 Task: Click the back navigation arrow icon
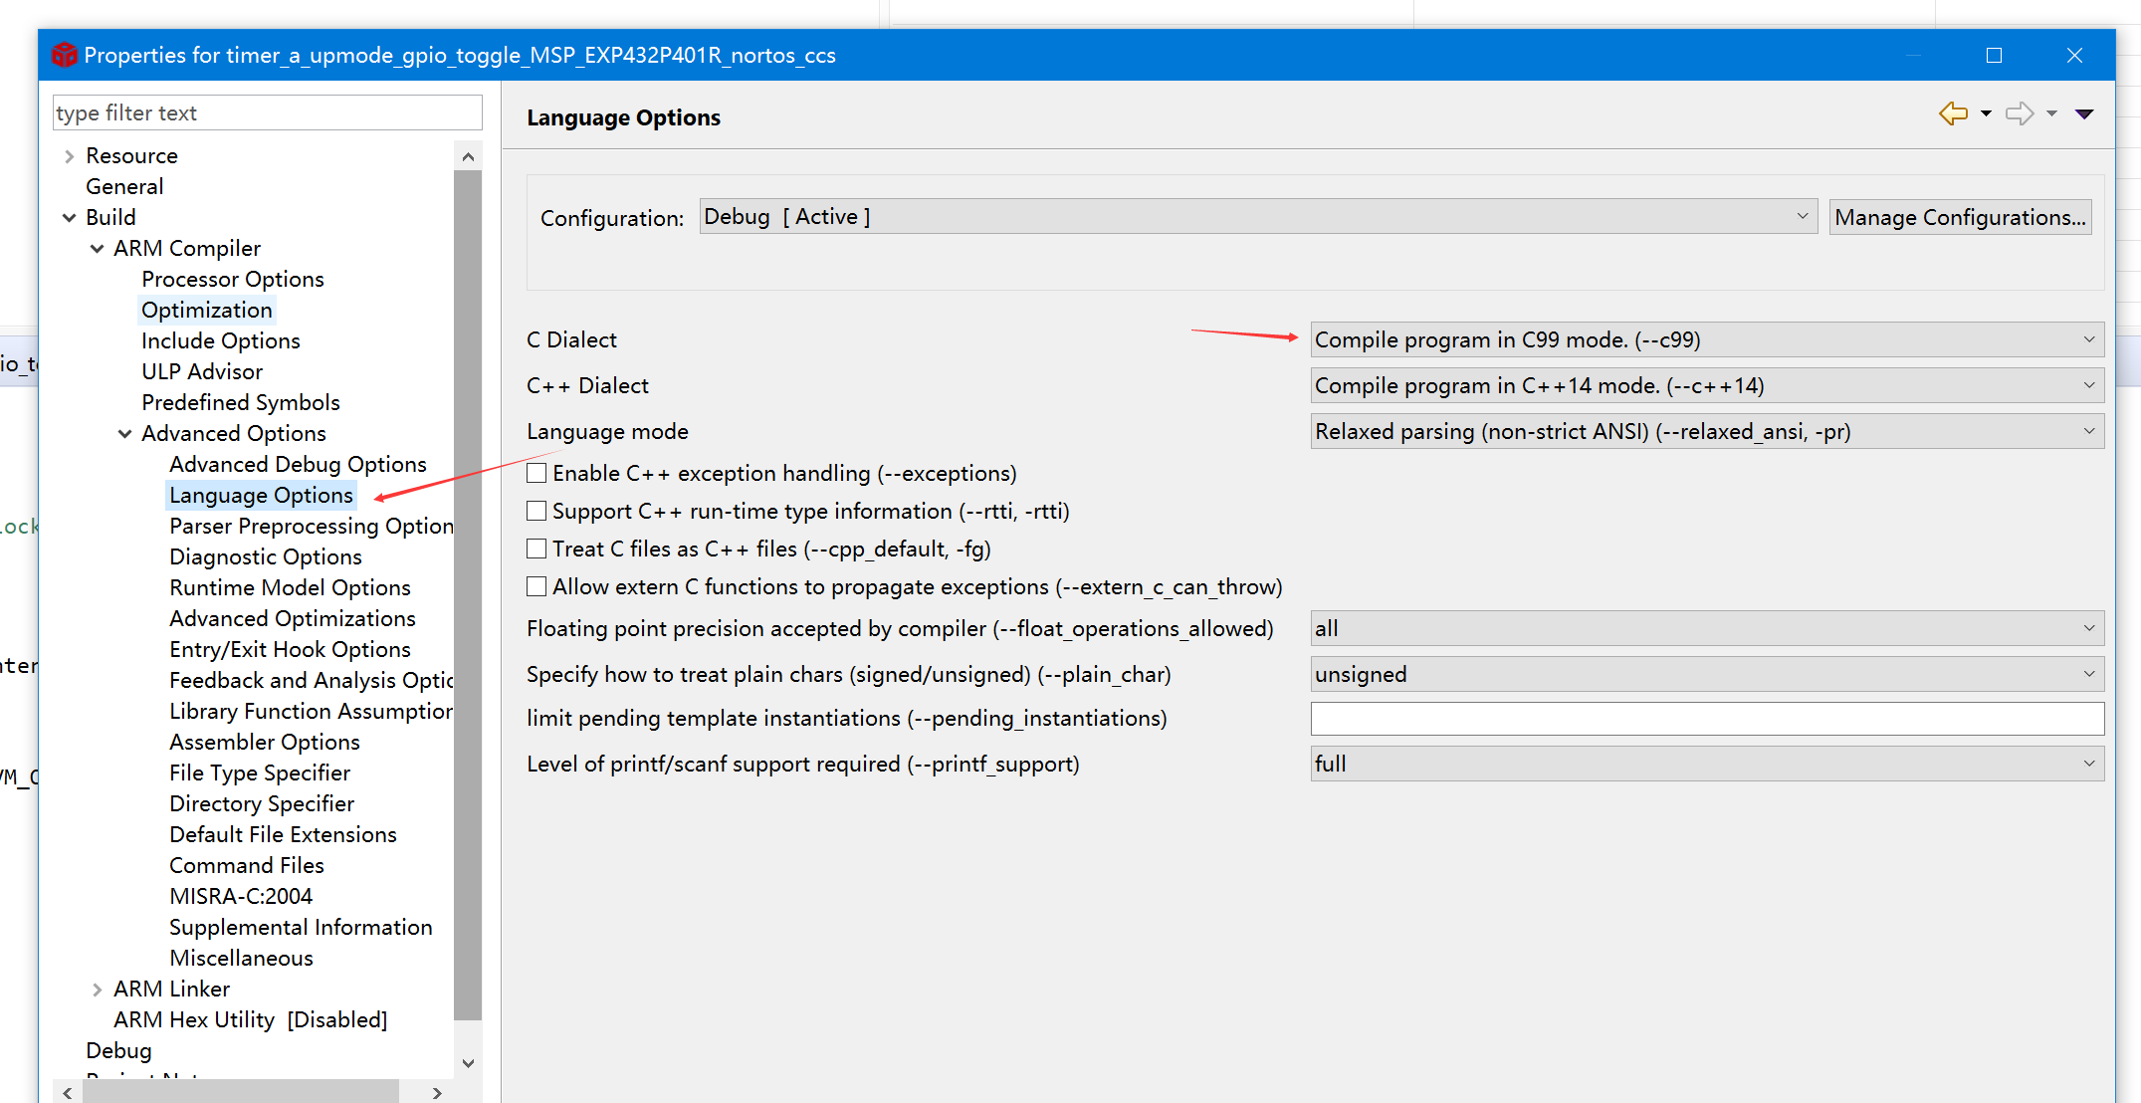pyautogui.click(x=1953, y=113)
